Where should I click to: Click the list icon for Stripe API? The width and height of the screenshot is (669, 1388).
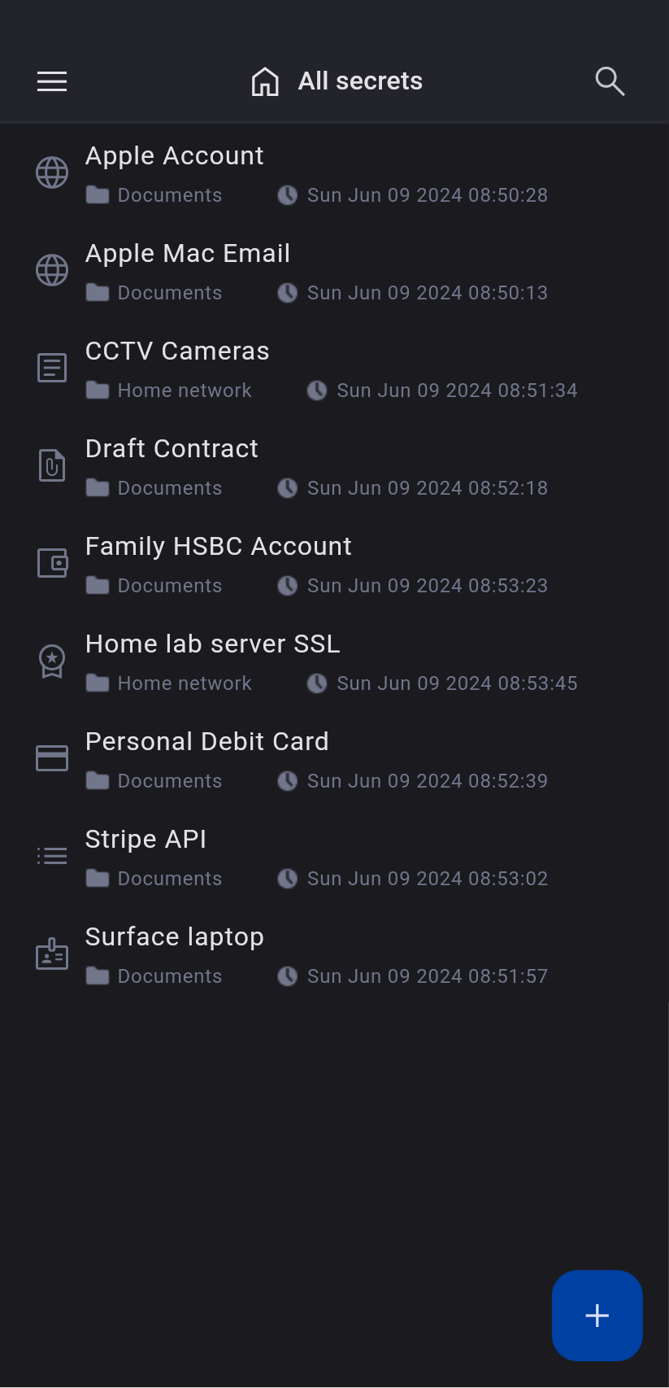[52, 856]
